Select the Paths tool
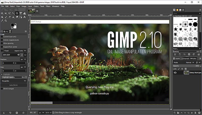Viewport: 202px width, 115px height. [x=21, y=17]
